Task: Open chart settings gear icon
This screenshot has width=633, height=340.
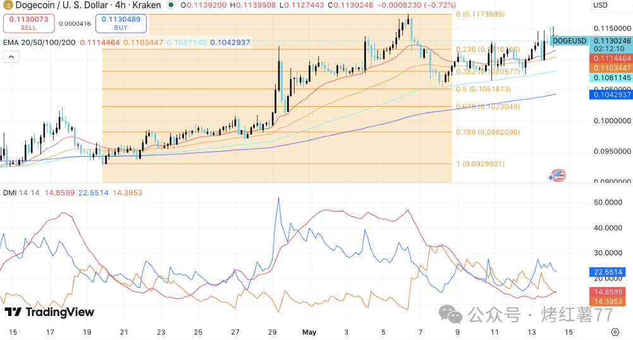Action: pos(615,332)
